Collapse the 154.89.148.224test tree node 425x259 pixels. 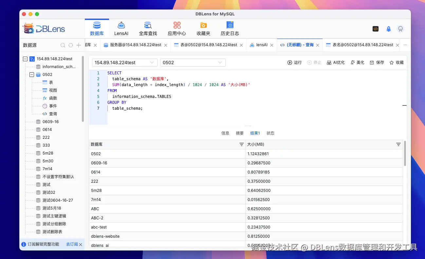(x=25, y=59)
